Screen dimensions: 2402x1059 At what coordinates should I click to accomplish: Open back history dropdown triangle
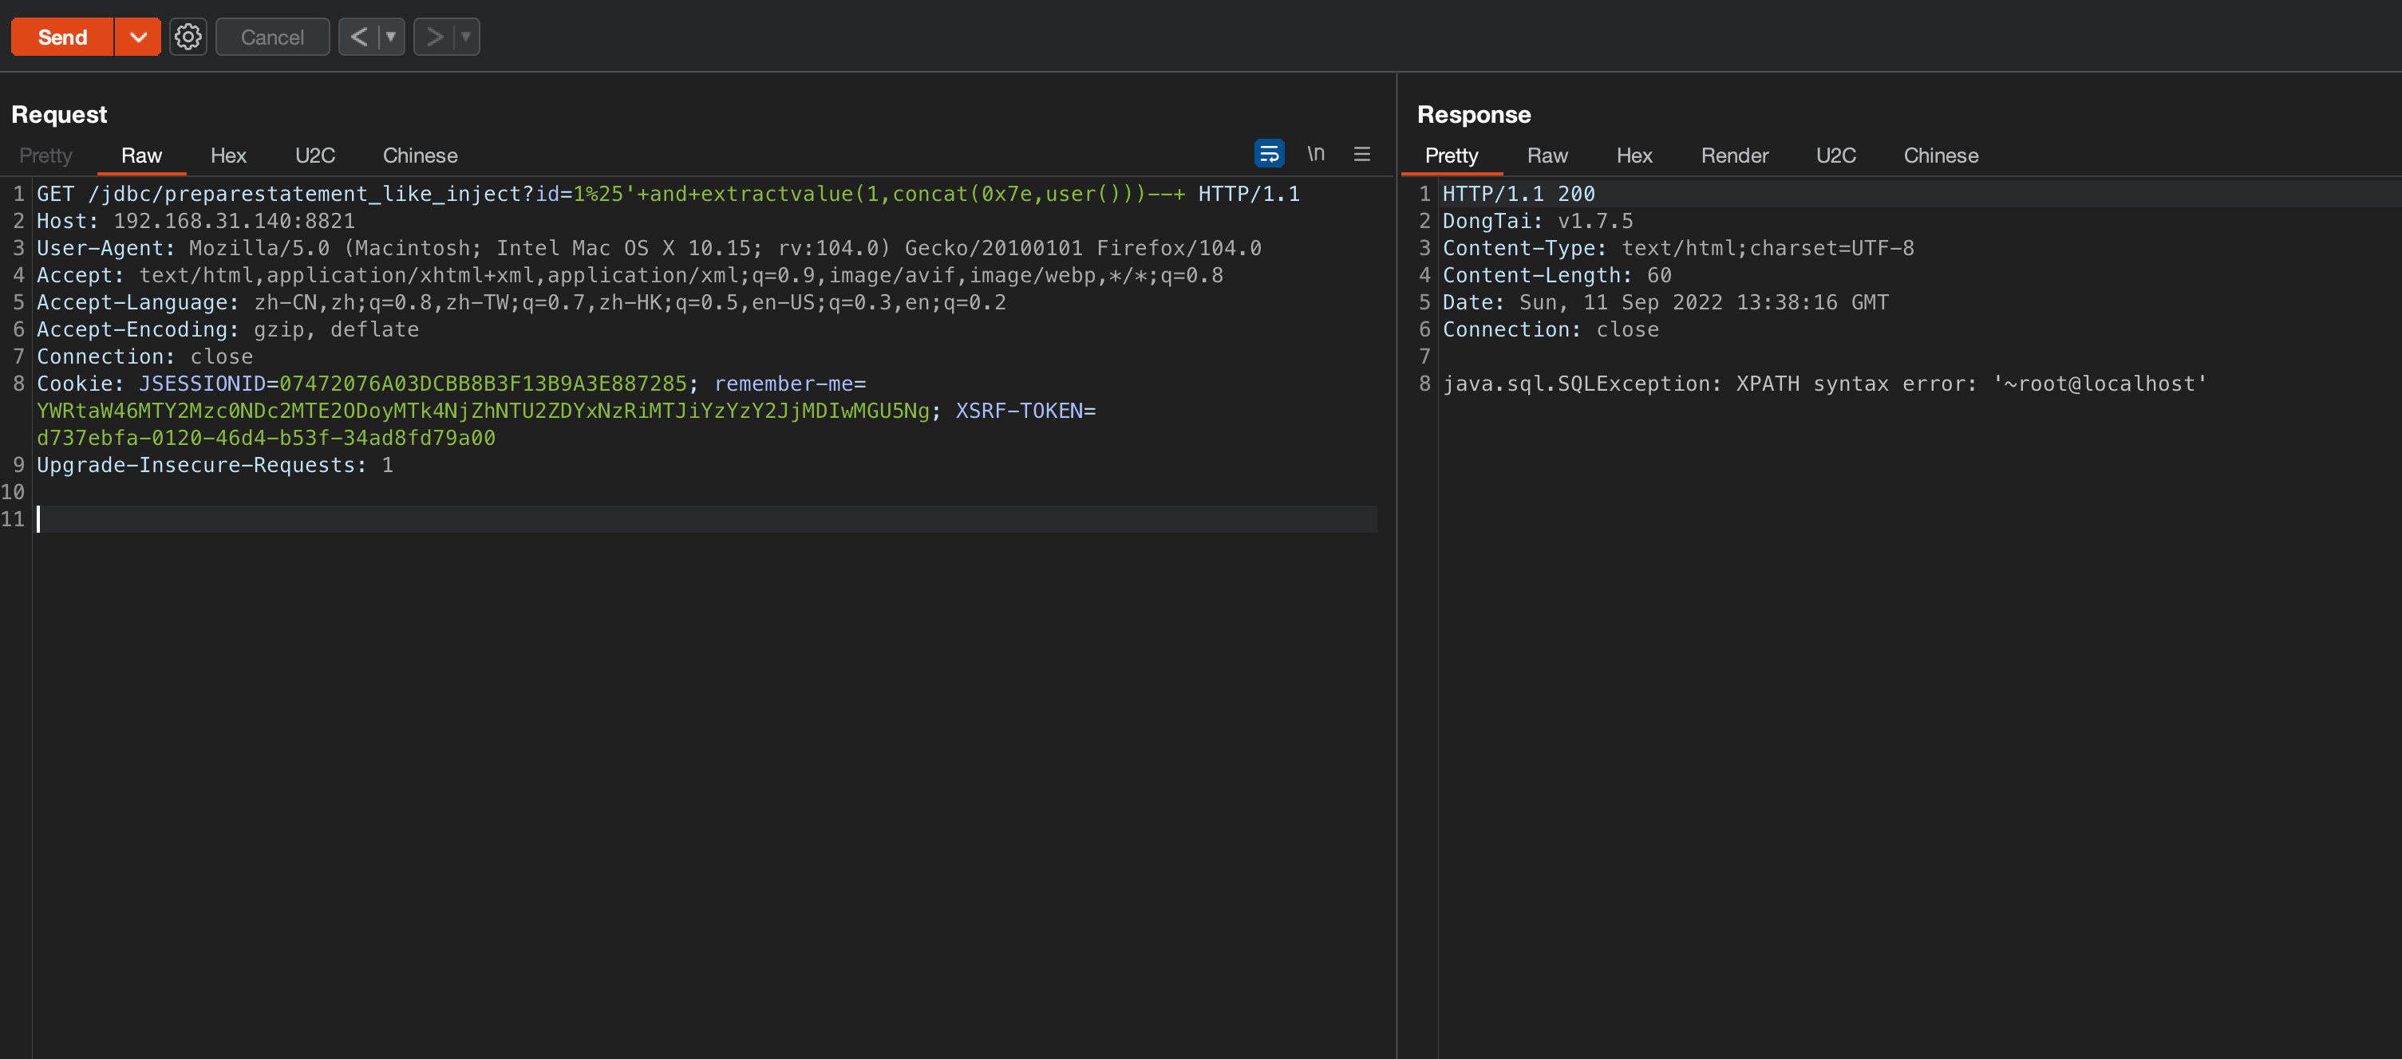tap(391, 37)
